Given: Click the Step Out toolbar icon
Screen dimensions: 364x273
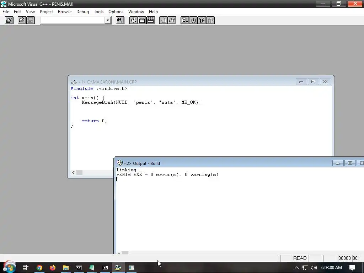Looking at the screenshot, I should tap(210, 20).
